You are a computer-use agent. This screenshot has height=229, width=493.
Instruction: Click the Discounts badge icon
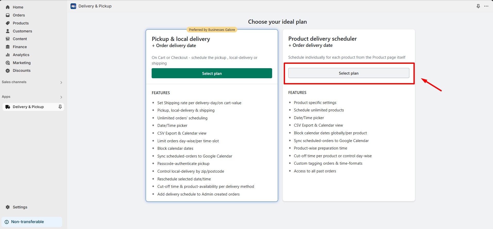(8, 71)
